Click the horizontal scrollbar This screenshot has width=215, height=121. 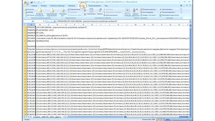click(157, 117)
